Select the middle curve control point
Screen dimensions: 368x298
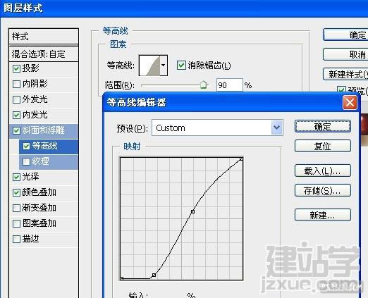192,211
